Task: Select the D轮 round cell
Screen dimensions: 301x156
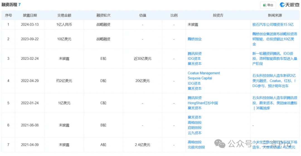Action: 103,81
